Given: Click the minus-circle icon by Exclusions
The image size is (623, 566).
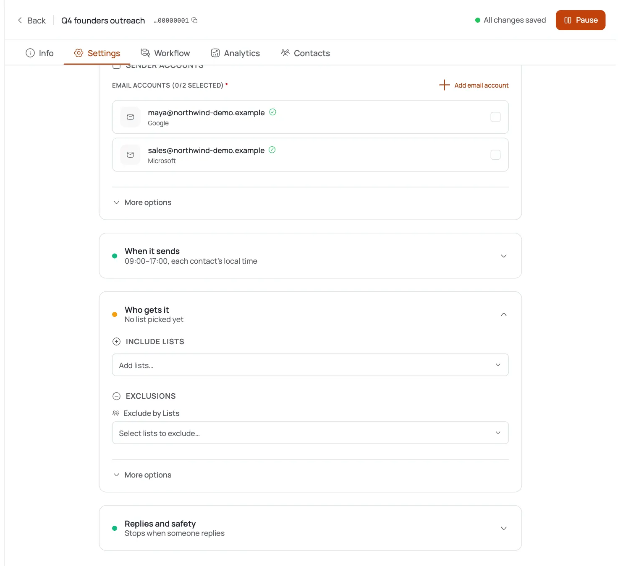Looking at the screenshot, I should point(117,396).
